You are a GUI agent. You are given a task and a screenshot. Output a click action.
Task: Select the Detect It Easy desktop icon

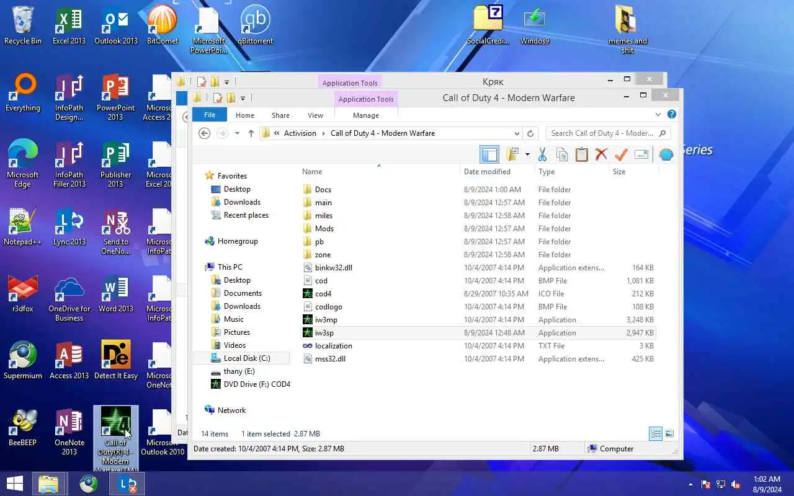point(116,361)
